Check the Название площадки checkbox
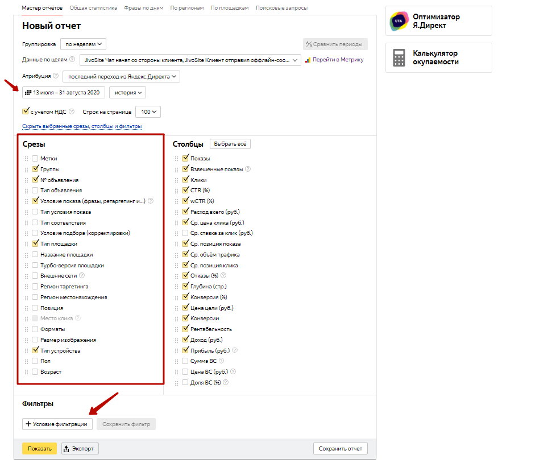The image size is (548, 463). coord(35,254)
